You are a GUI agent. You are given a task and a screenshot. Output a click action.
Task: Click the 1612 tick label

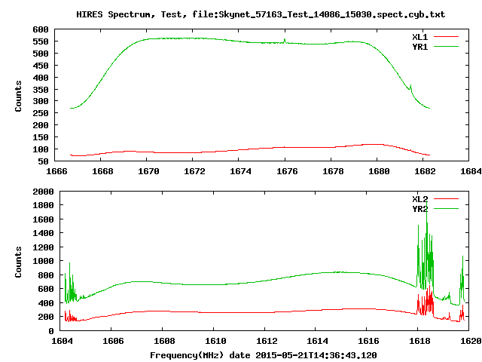(x=267, y=341)
